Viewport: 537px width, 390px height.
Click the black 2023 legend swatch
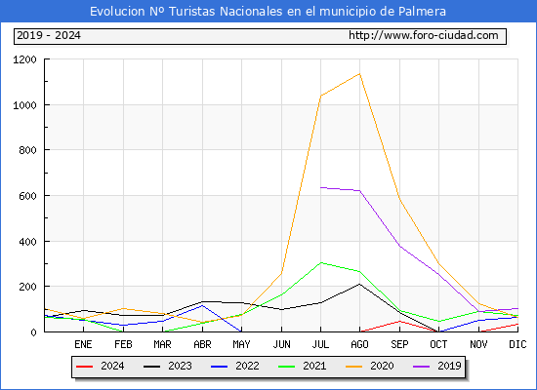151,367
